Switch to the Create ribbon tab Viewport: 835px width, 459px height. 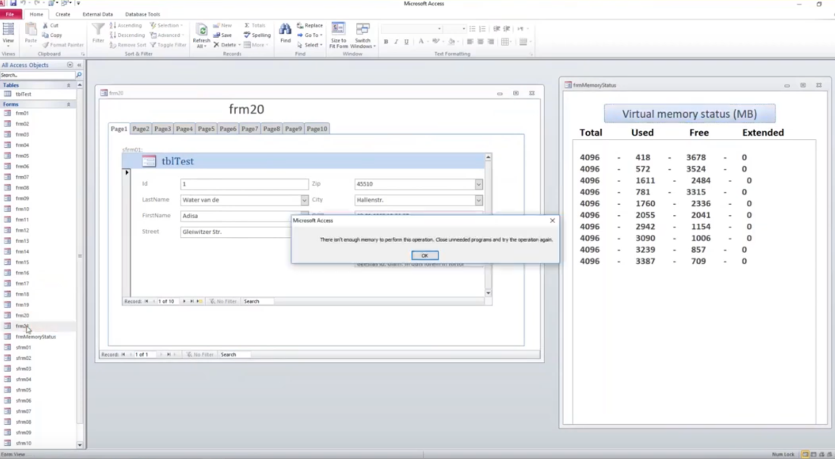[62, 14]
